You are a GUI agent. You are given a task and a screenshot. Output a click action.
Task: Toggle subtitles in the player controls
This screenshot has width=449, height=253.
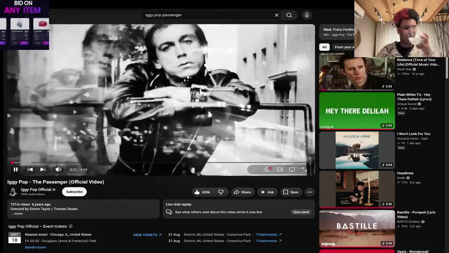pyautogui.click(x=255, y=169)
